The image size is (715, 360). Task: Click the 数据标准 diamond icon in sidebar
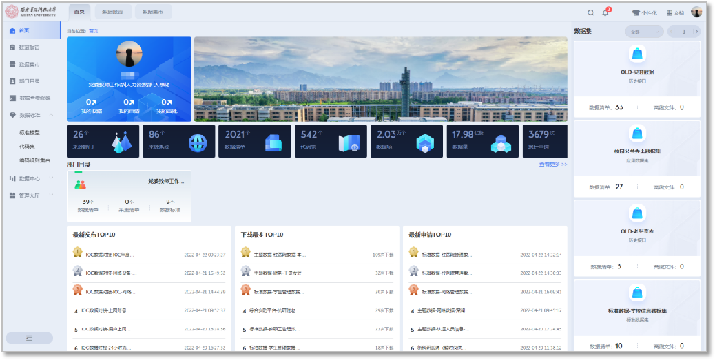(x=12, y=115)
